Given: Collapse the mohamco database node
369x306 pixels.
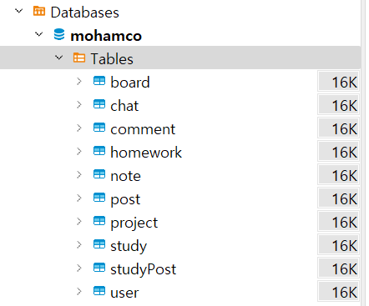Looking at the screenshot, I should pos(39,34).
